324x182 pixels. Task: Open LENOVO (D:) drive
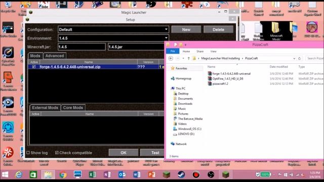(x=186, y=134)
